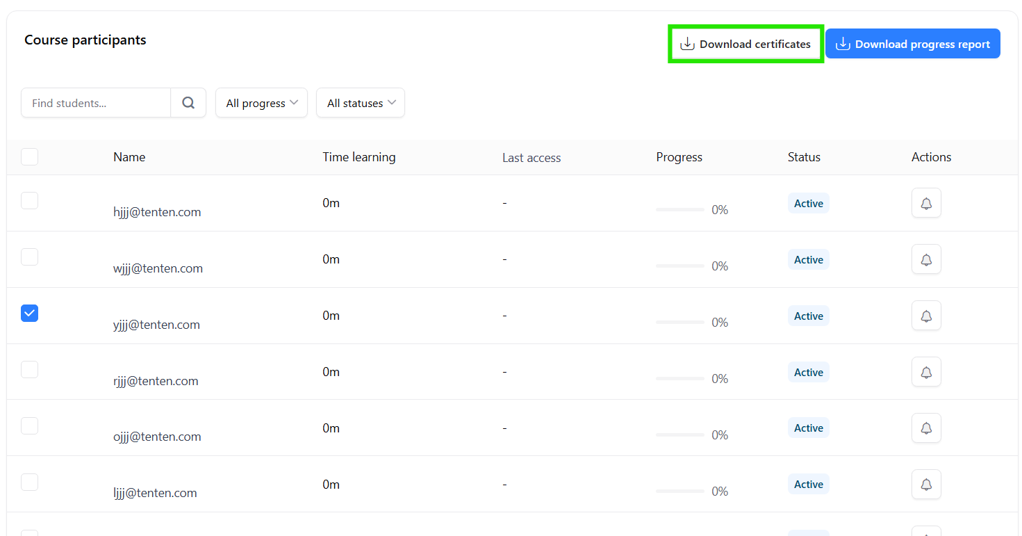Click the progress bar for ljjj@tenten.com
The width and height of the screenshot is (1022, 536).
(x=680, y=491)
